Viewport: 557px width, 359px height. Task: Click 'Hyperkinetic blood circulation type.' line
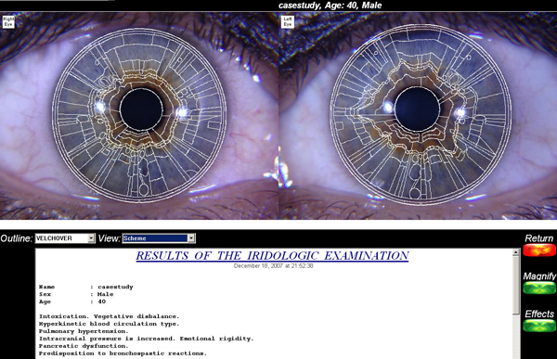[x=109, y=324]
